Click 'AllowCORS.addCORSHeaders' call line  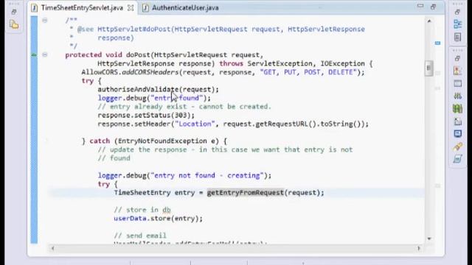point(223,72)
